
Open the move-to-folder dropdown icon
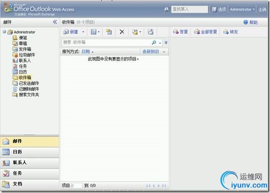[137, 32]
